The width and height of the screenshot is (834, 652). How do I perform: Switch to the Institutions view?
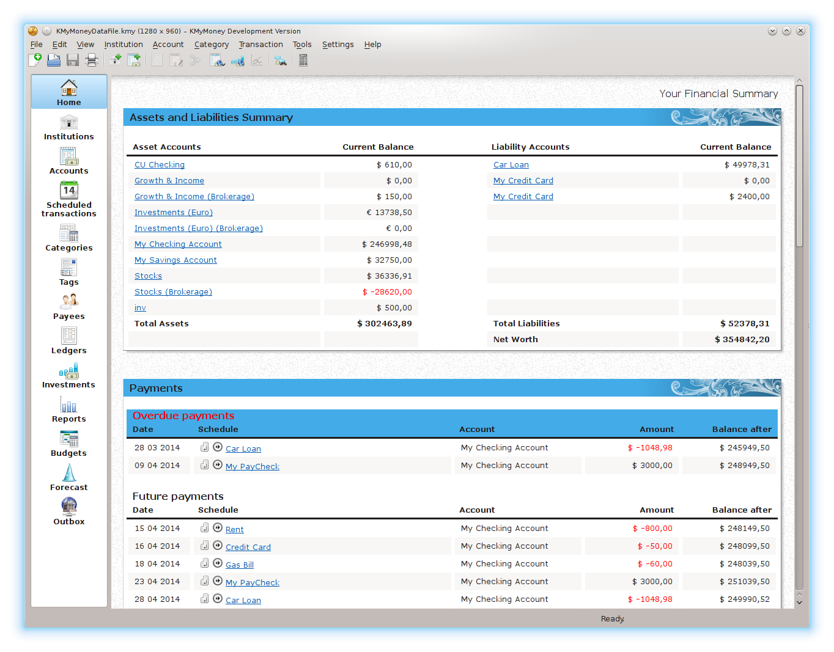(x=68, y=128)
